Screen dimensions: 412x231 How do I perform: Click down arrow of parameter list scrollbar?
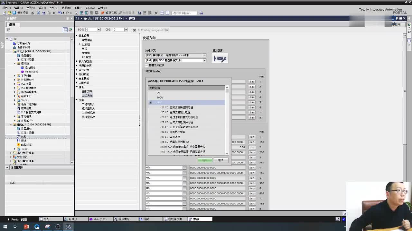coord(227,153)
